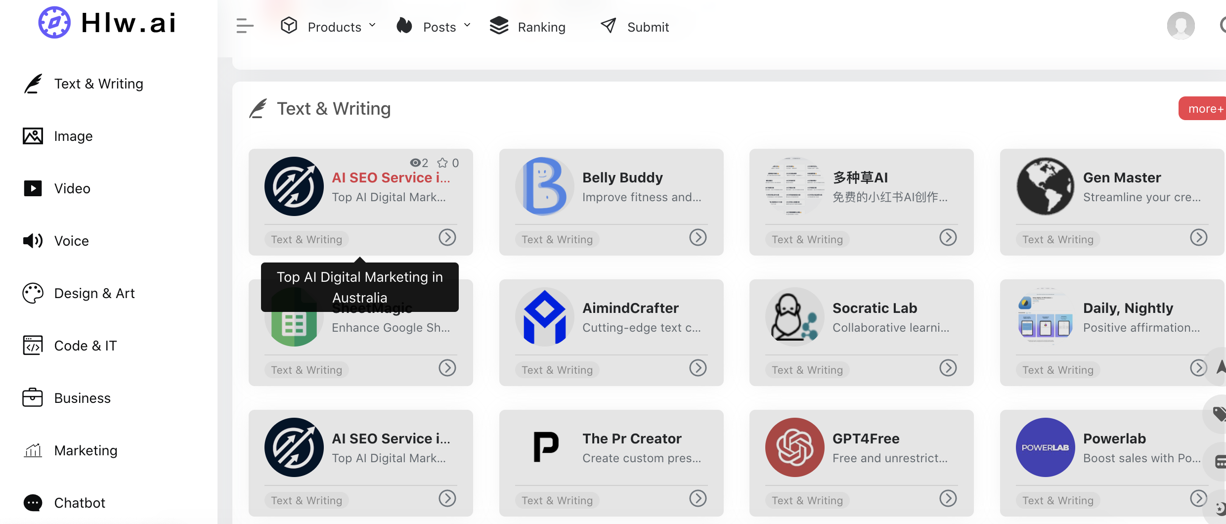Open Business category in sidebar
Screen dimensions: 1226x524
(x=83, y=398)
